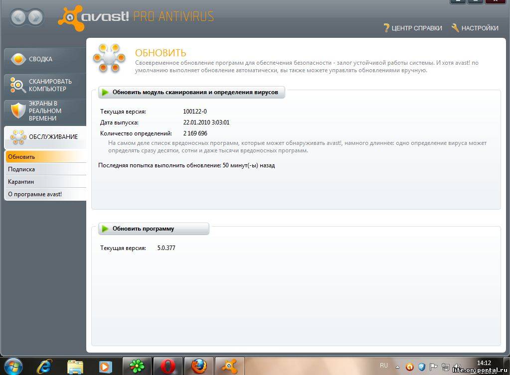Click the network tray icon
The height and width of the screenshot is (375, 510).
[x=446, y=367]
